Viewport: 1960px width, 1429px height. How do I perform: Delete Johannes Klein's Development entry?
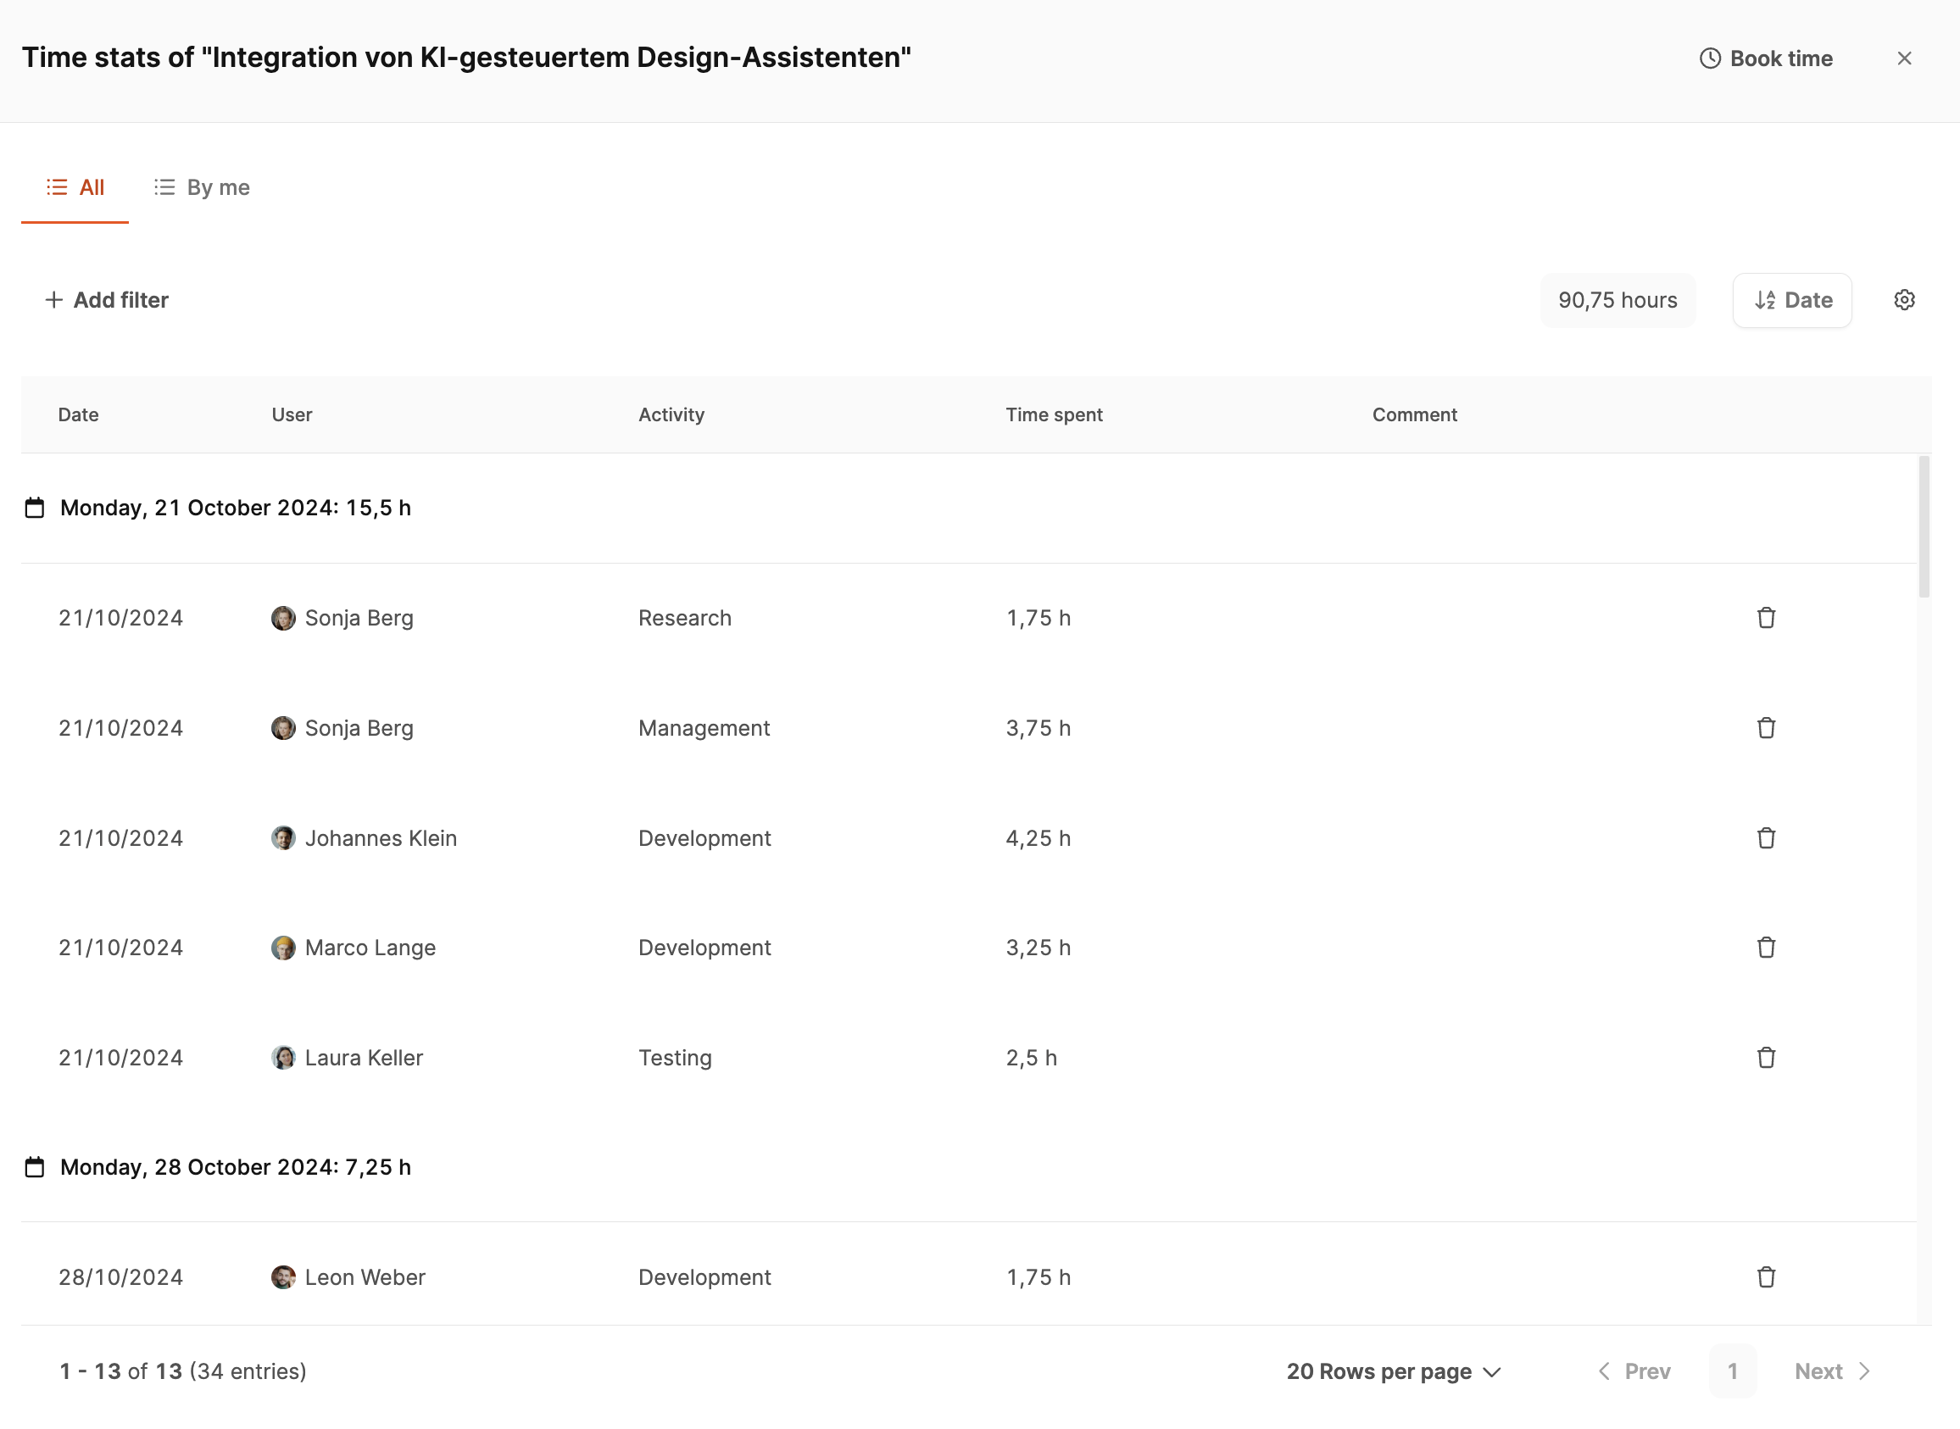pos(1765,837)
